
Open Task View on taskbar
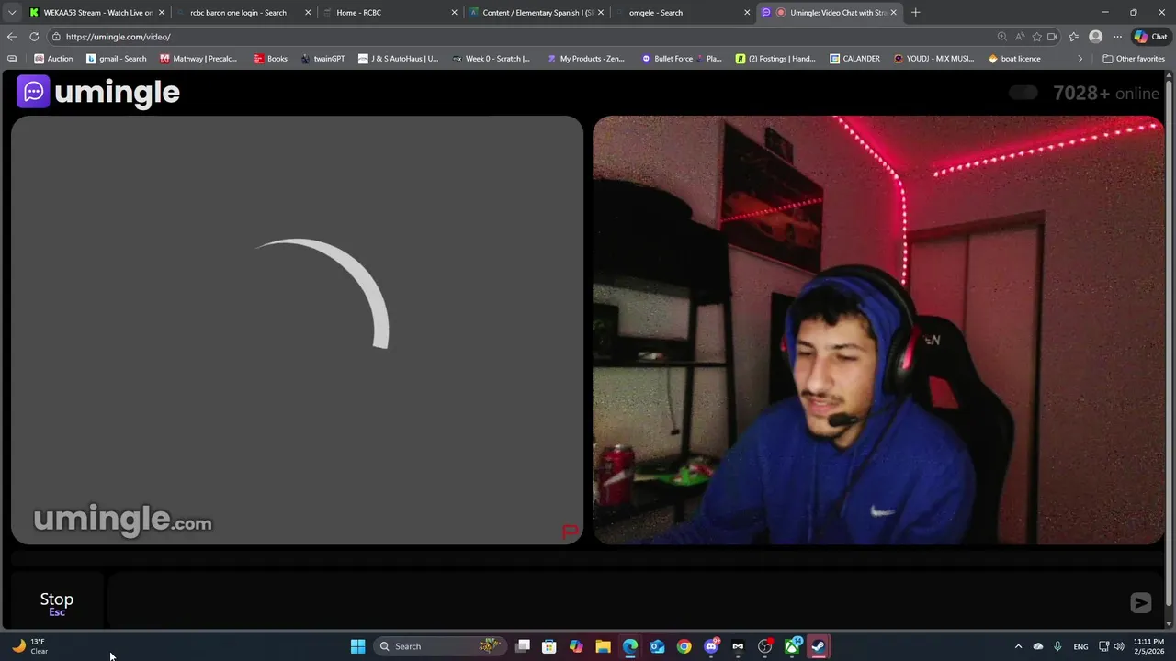click(x=523, y=646)
